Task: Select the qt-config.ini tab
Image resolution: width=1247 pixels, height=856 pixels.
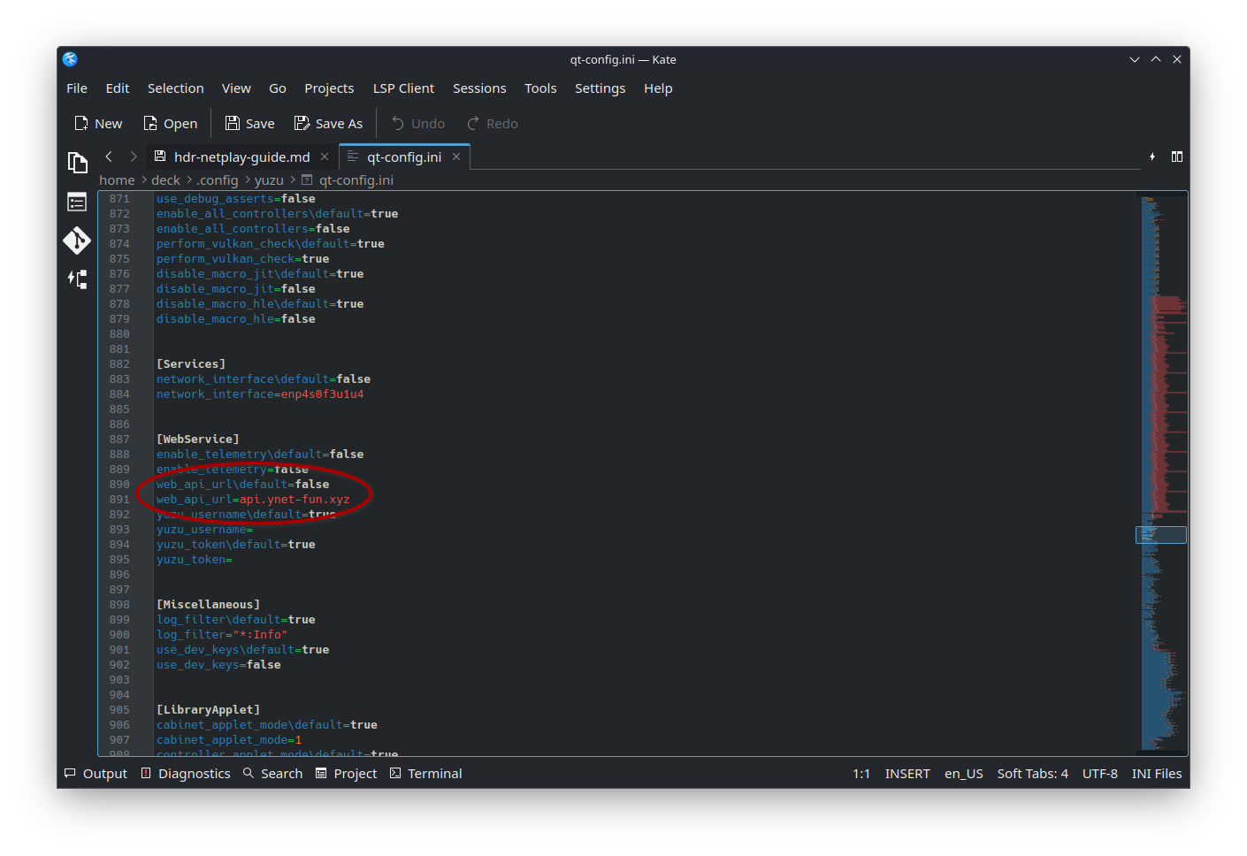Action: [x=404, y=157]
